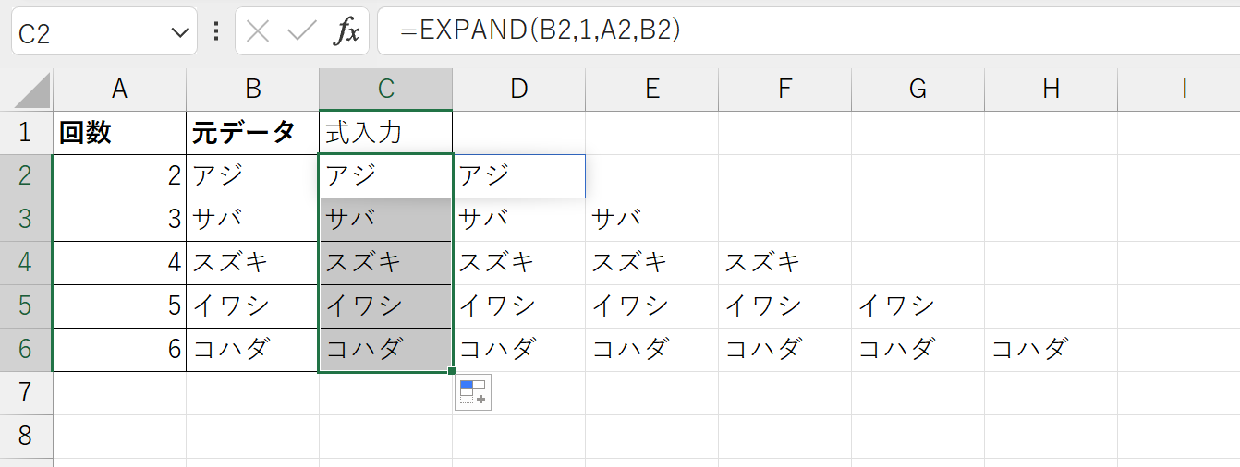Click the formula bar vertical dots handle
The image size is (1240, 467).
[216, 32]
